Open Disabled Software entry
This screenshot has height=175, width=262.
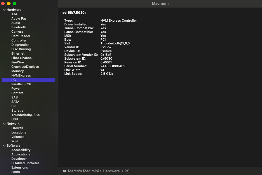(25, 163)
